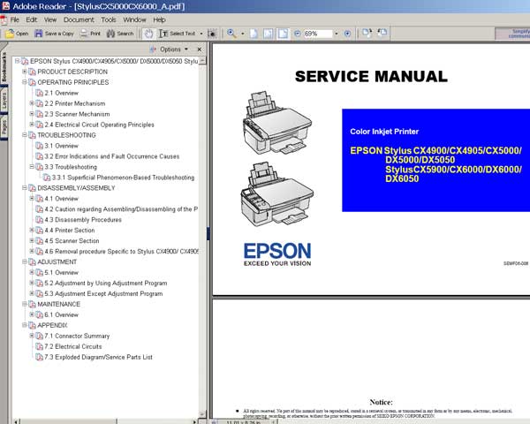Click the rotate counterclockwise icon
The width and height of the screenshot is (530, 424).
click(382, 33)
